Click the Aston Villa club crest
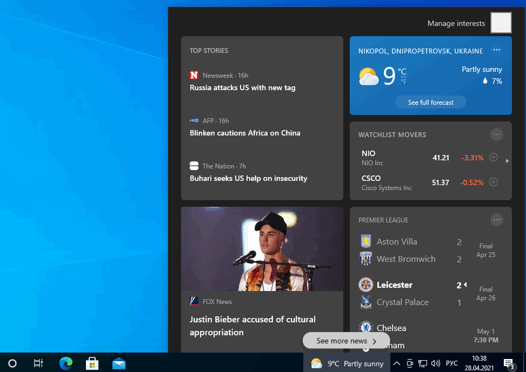The height and width of the screenshot is (372, 526). (x=365, y=241)
